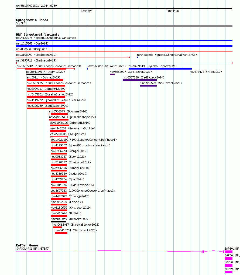Viewport: 240px width, 275px height.
Task: Click black bar under nsv5841201 (Almarri2020)
Action: pos(39,74)
